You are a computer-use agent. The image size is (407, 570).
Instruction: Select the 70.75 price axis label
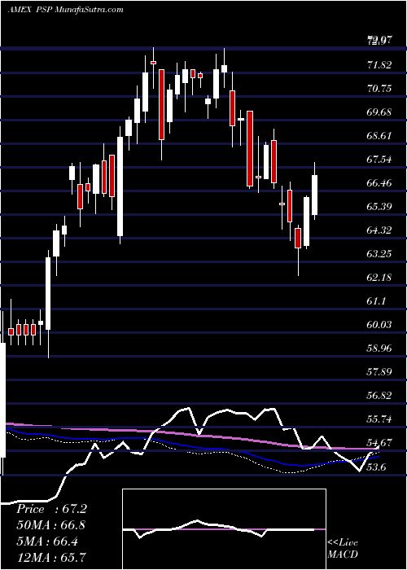pos(379,88)
